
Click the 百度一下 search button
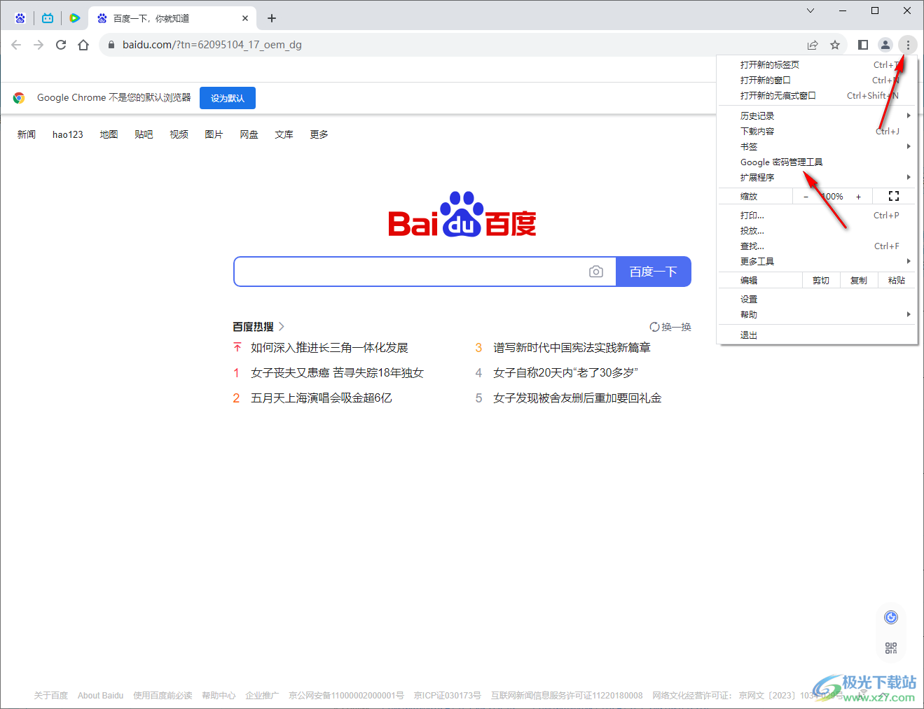point(654,272)
